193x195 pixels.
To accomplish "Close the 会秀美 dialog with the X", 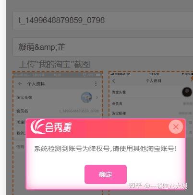I will [176, 127].
